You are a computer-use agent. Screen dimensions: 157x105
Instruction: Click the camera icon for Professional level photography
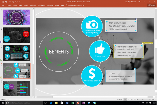click(92, 25)
